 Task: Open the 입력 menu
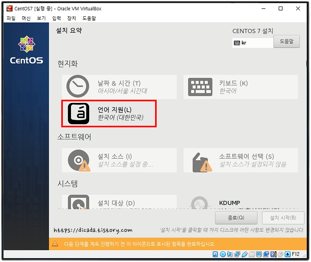coord(57,18)
